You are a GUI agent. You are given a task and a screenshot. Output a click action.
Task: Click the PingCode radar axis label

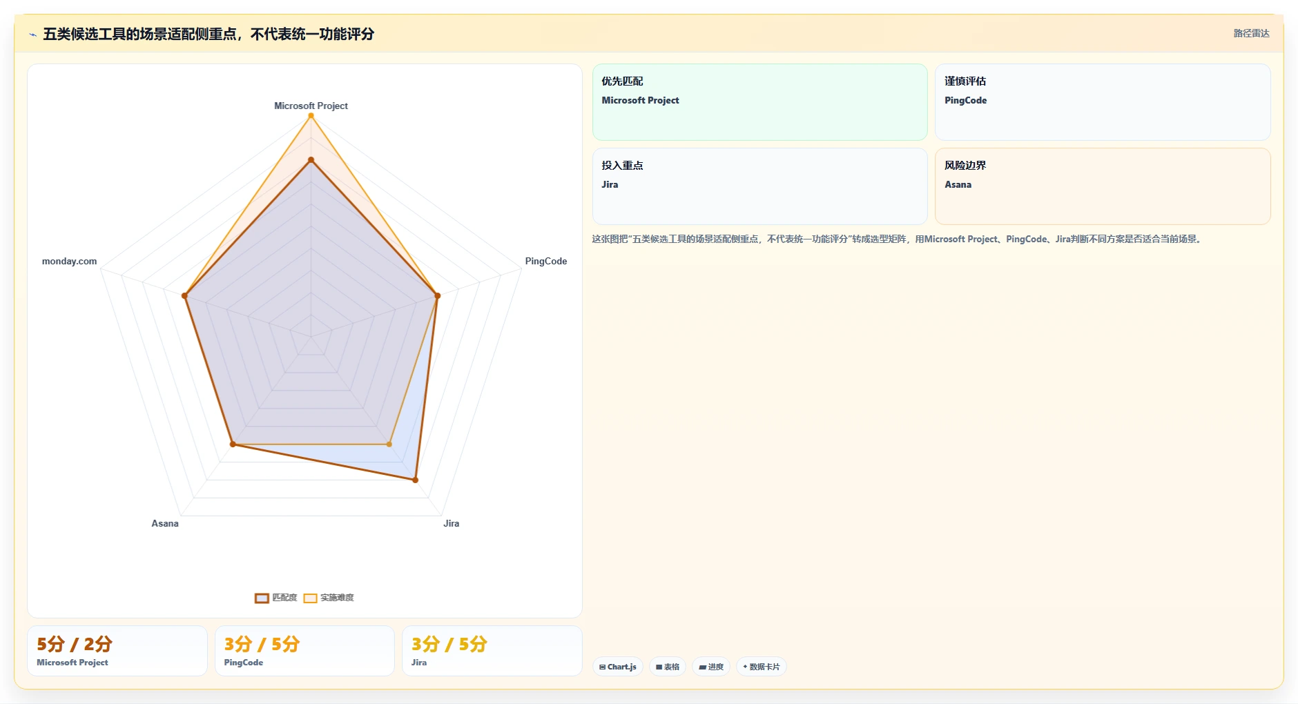546,261
